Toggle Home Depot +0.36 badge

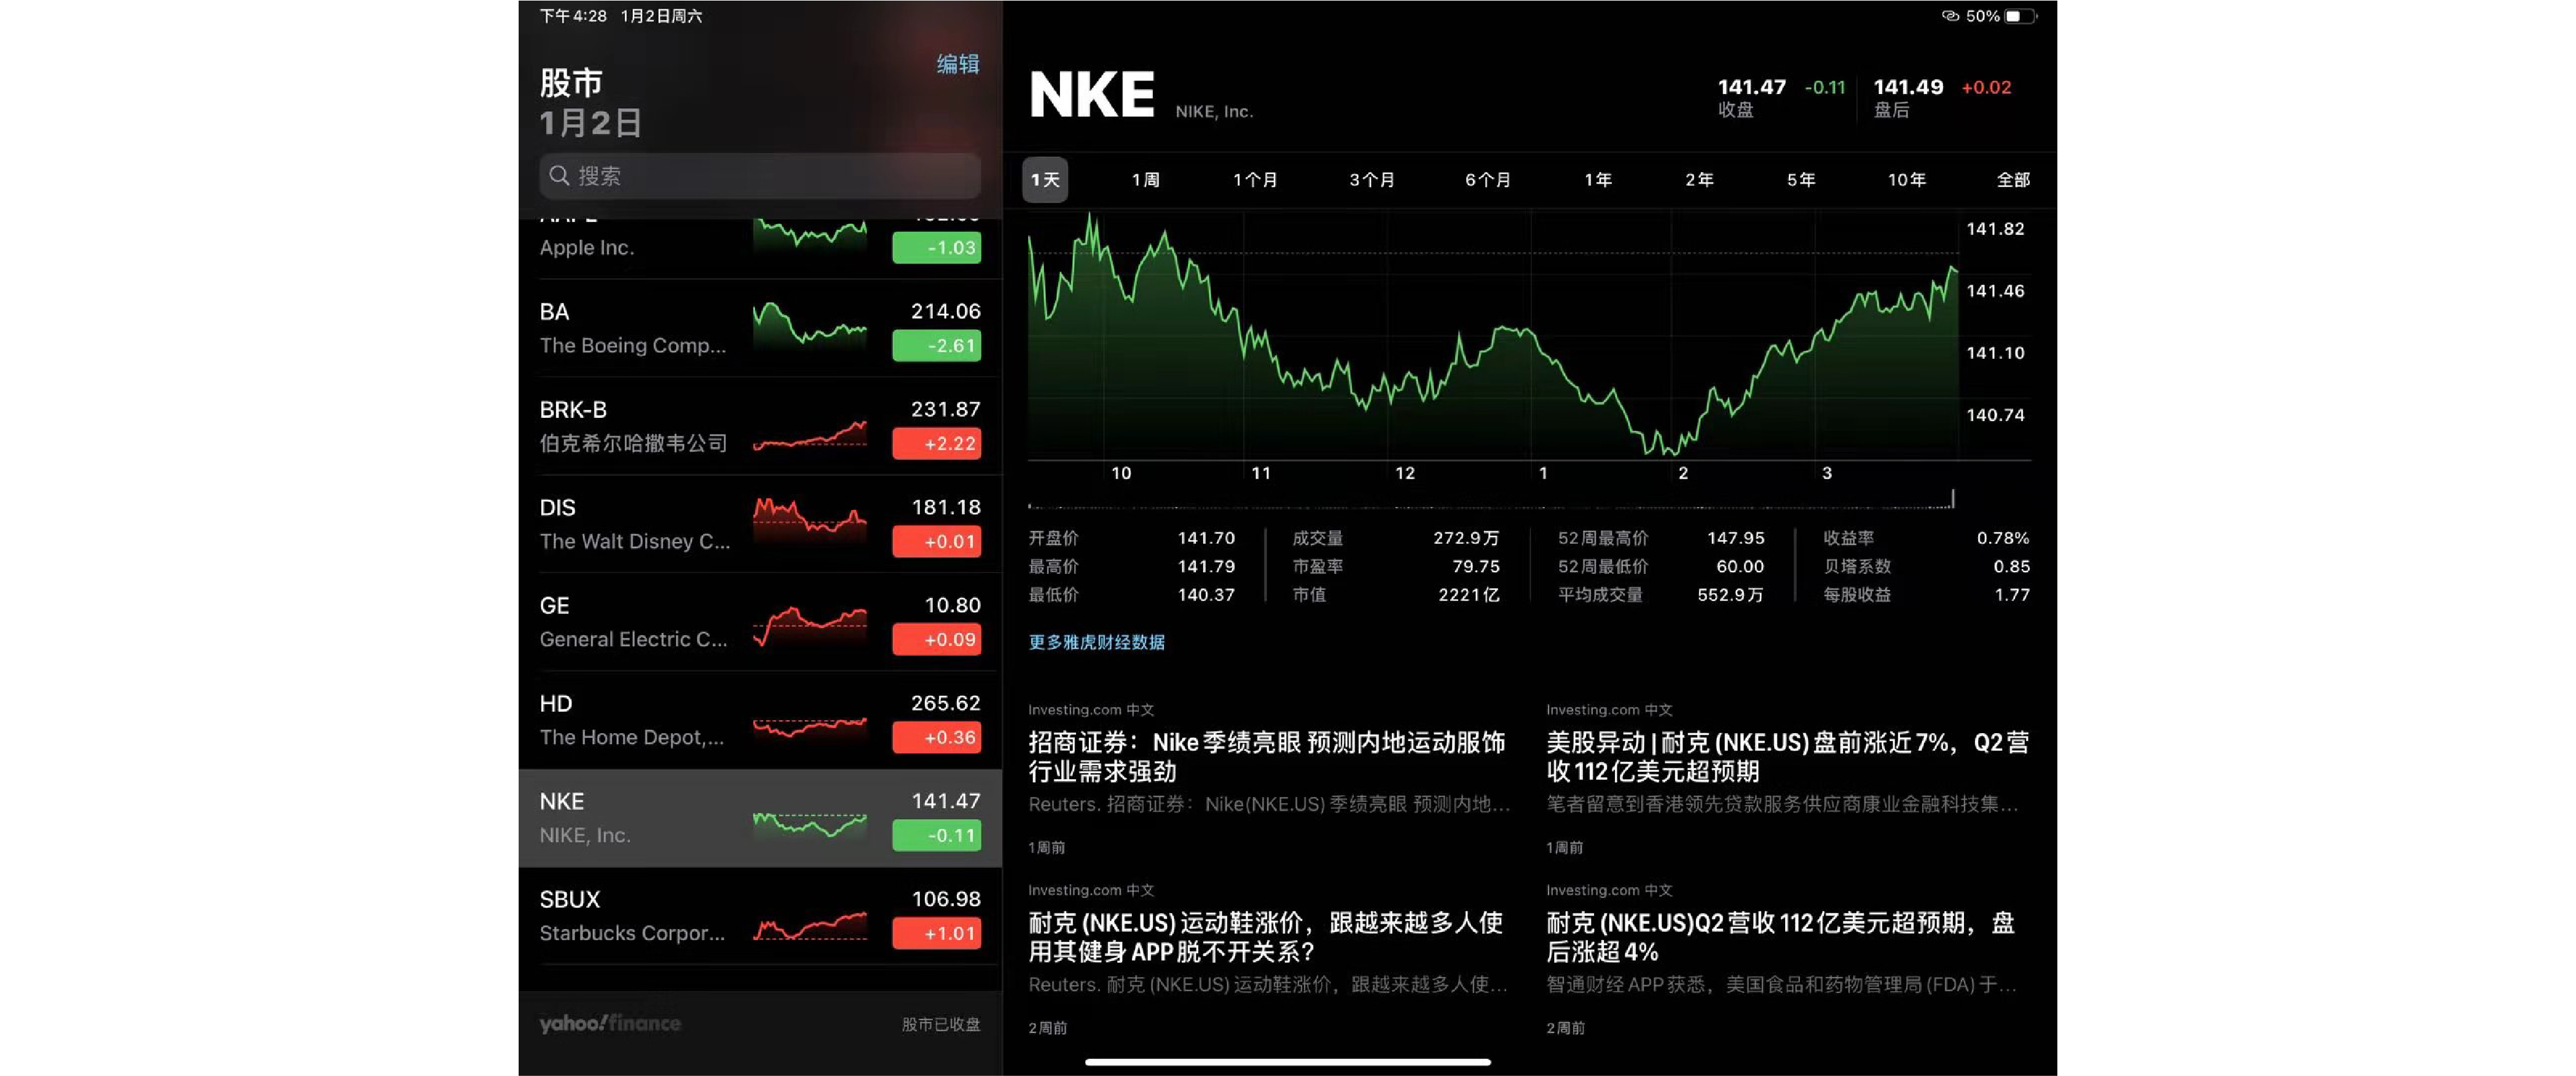pos(936,738)
